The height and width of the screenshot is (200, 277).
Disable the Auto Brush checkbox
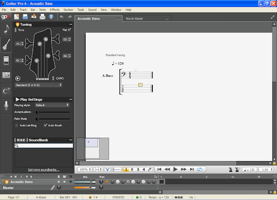(45, 125)
